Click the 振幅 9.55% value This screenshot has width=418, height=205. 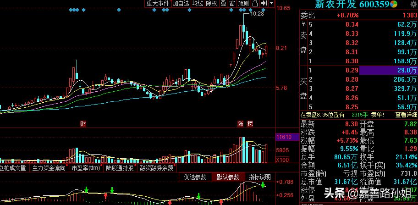[349, 149]
